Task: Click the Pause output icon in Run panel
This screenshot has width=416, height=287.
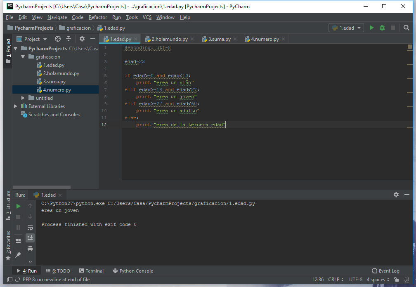Action: coord(18,227)
